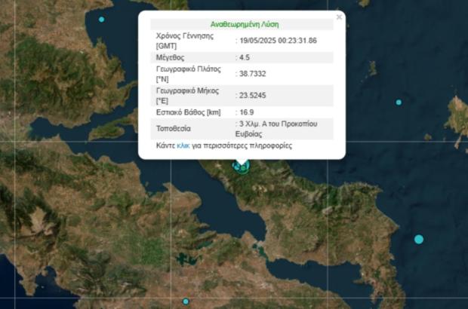Click the origin time value 19/05/2025 00:23:31.86
The height and width of the screenshot is (309, 468).
(279, 41)
